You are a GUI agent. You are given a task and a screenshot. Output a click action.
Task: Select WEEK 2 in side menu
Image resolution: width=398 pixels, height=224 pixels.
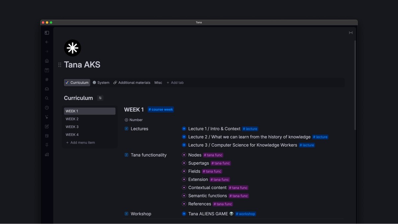pos(90,119)
